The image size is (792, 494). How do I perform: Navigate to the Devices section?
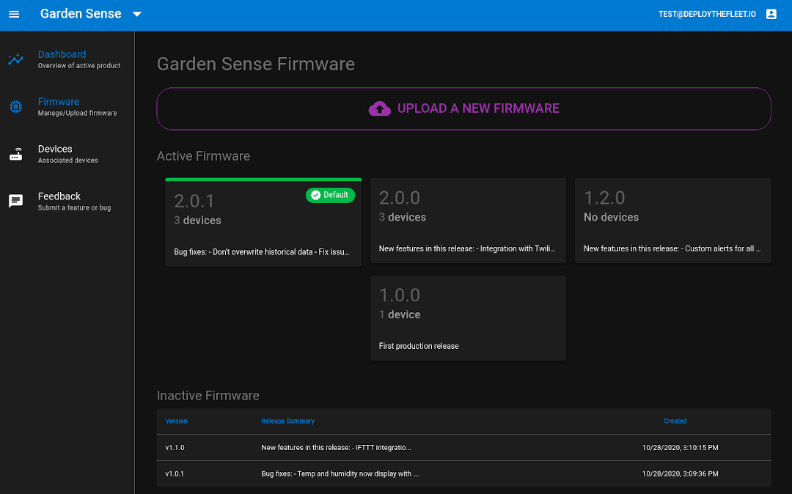coord(55,154)
